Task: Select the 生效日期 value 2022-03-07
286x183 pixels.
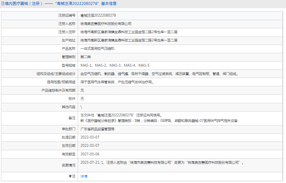Action: pyautogui.click(x=90, y=146)
